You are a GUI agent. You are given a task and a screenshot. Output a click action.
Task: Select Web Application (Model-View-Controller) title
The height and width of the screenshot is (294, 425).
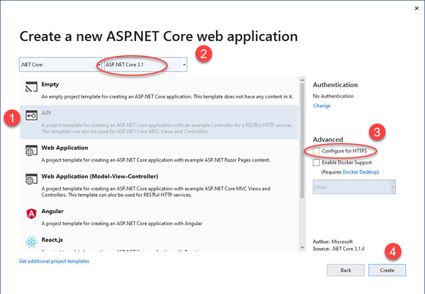pyautogui.click(x=100, y=176)
